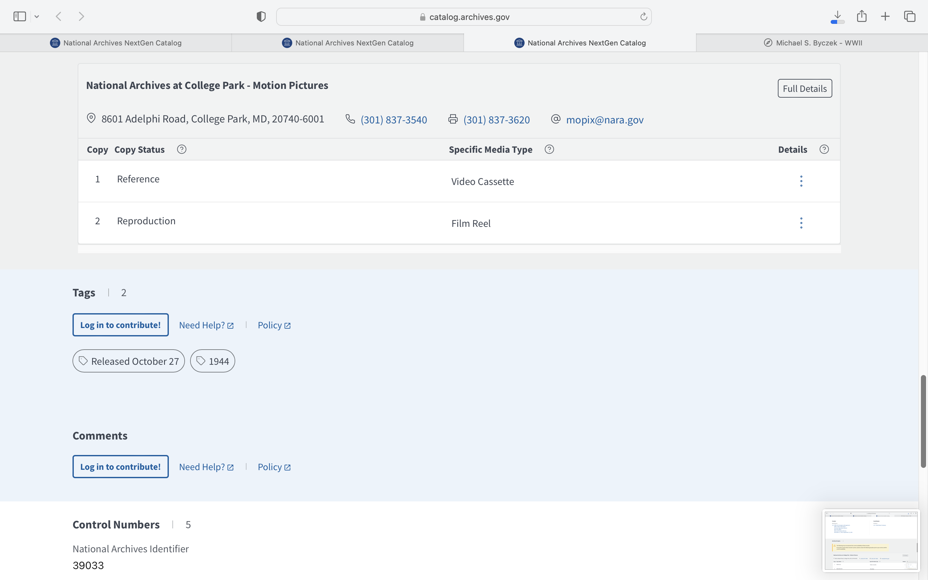Switch to the first National Archives tab
The image size is (928, 580).
click(x=116, y=43)
